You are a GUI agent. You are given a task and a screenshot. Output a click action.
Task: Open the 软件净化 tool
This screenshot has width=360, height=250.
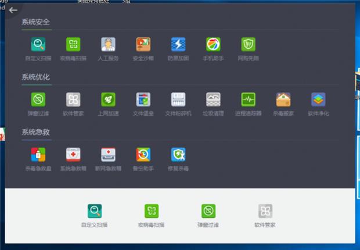point(318,99)
